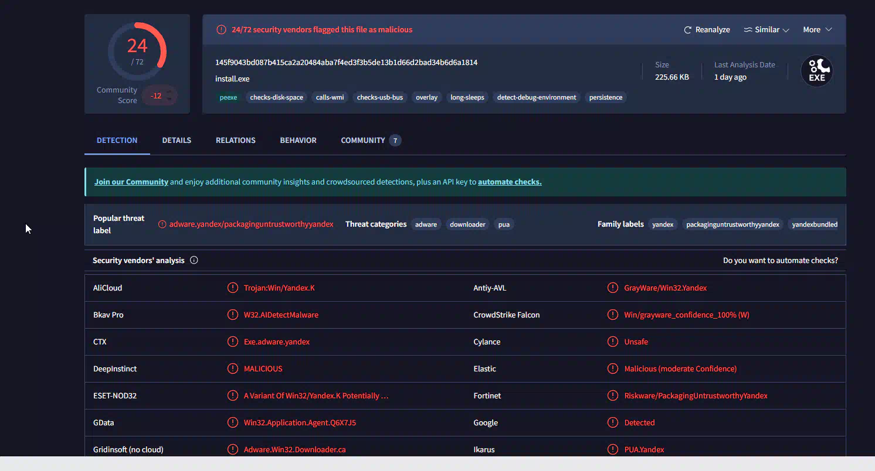Select the checks-disk-space tag
The image size is (875, 471).
click(x=276, y=97)
